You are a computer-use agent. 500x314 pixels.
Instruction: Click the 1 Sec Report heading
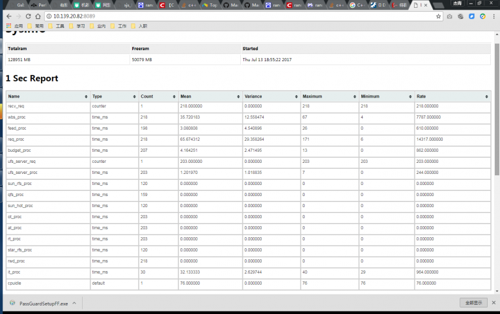pos(32,78)
